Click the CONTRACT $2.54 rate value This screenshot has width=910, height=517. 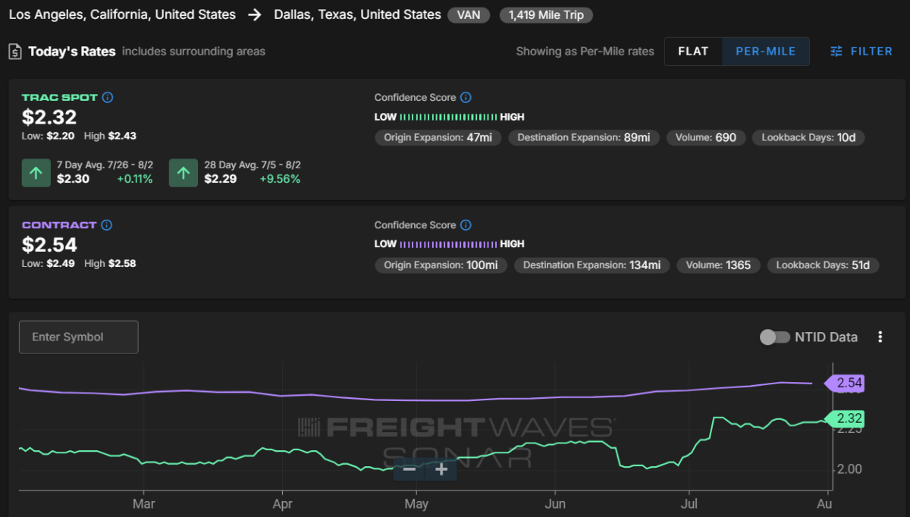pyautogui.click(x=49, y=245)
